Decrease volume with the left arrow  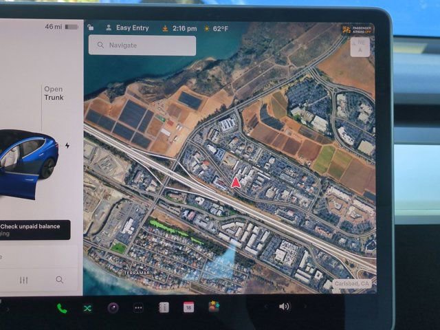pyautogui.click(x=266, y=307)
